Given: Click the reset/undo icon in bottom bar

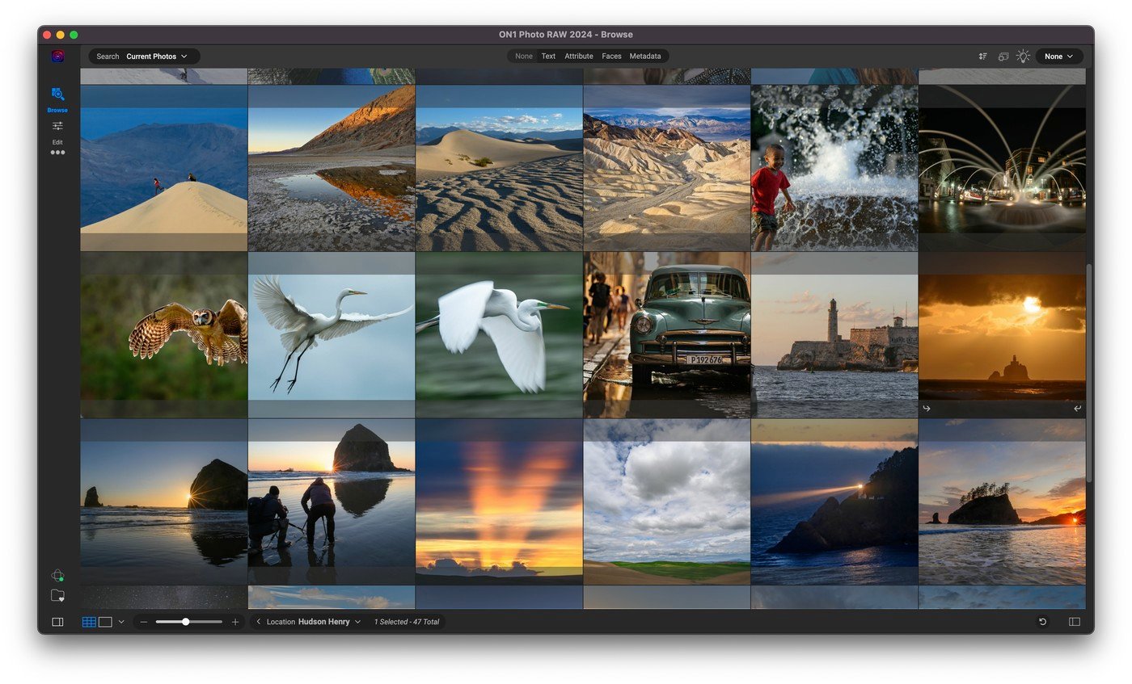Looking at the screenshot, I should (x=1042, y=622).
